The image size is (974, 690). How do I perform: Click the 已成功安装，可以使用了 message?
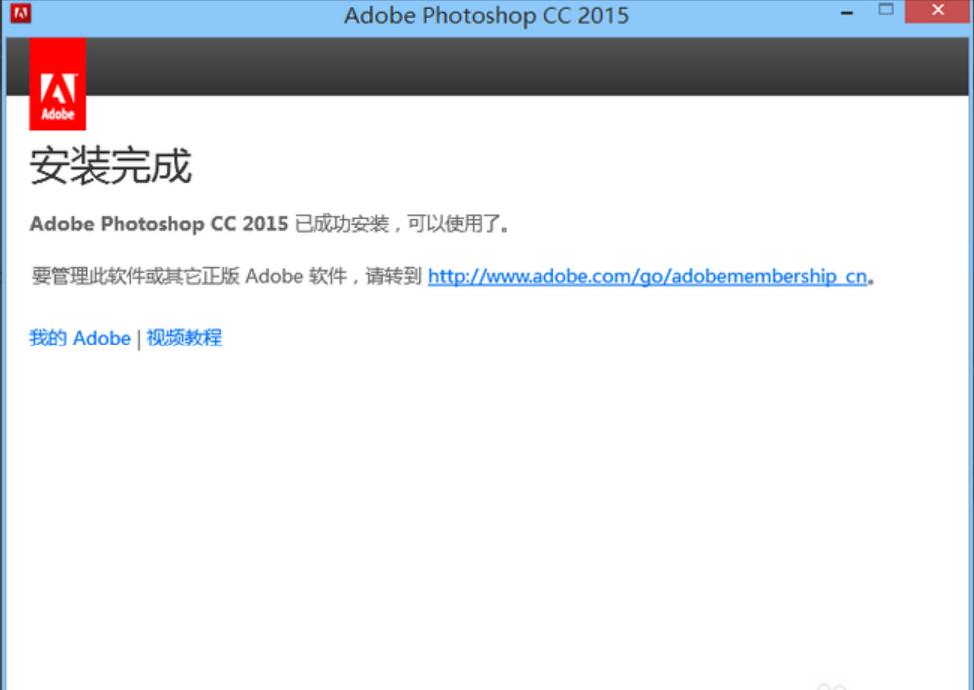[x=402, y=223]
